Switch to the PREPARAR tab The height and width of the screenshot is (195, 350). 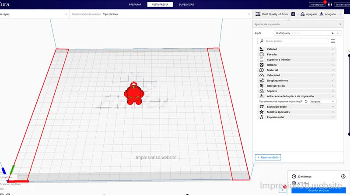[x=135, y=4]
